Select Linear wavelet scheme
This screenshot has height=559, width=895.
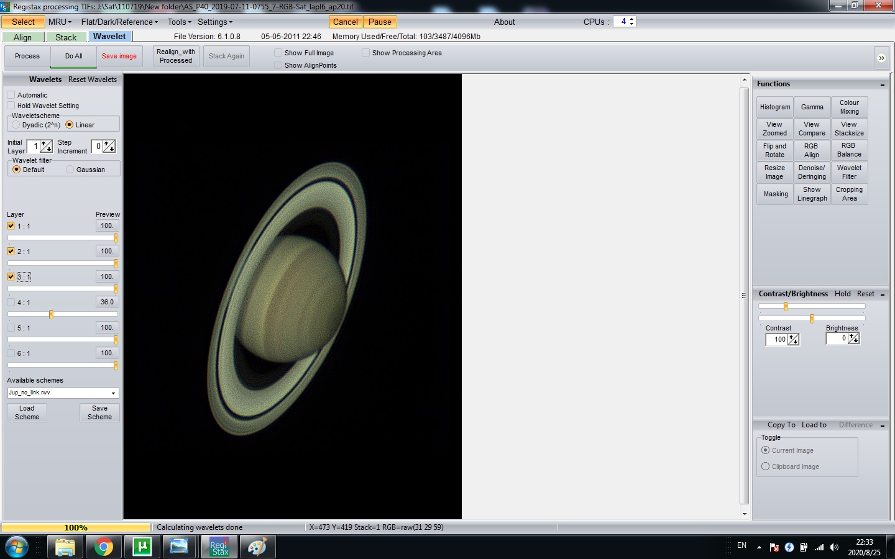pyautogui.click(x=70, y=125)
